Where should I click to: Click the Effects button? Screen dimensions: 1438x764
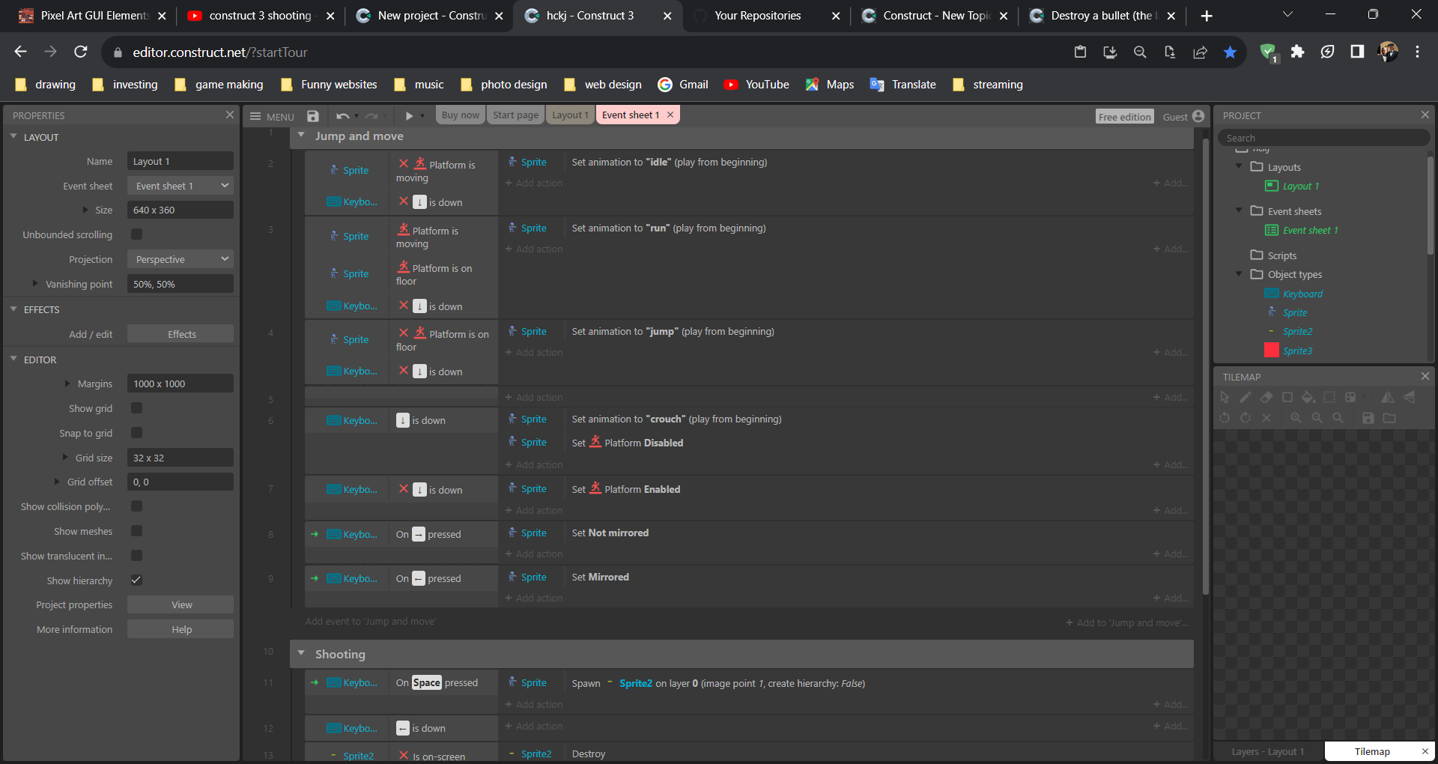tap(180, 334)
